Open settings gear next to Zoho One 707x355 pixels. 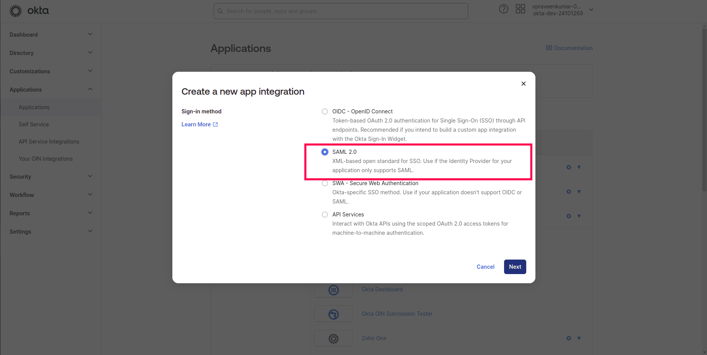point(569,338)
